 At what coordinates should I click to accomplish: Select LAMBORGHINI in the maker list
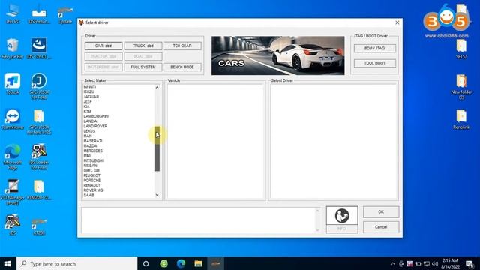click(x=96, y=116)
